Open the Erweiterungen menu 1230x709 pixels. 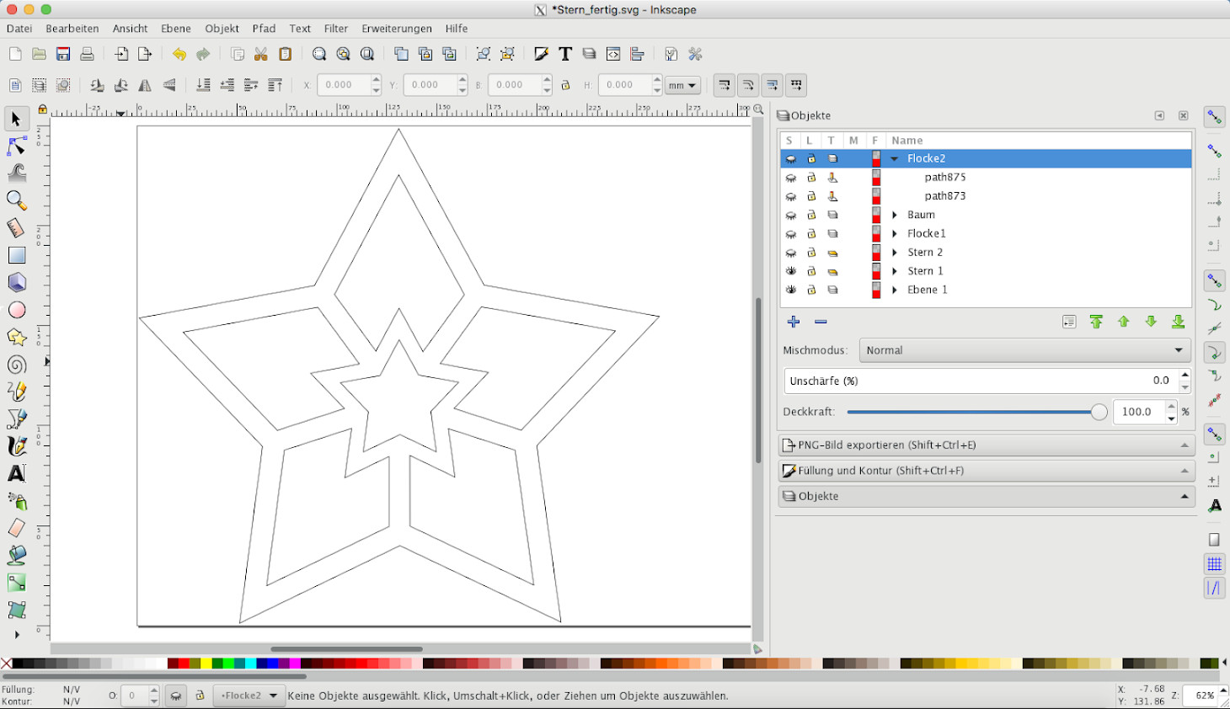[x=396, y=29]
